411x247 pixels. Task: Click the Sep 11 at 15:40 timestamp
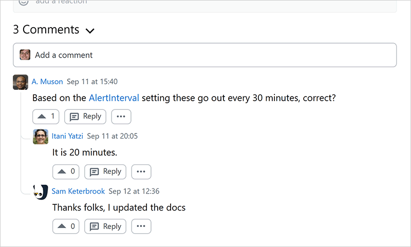[92, 82]
